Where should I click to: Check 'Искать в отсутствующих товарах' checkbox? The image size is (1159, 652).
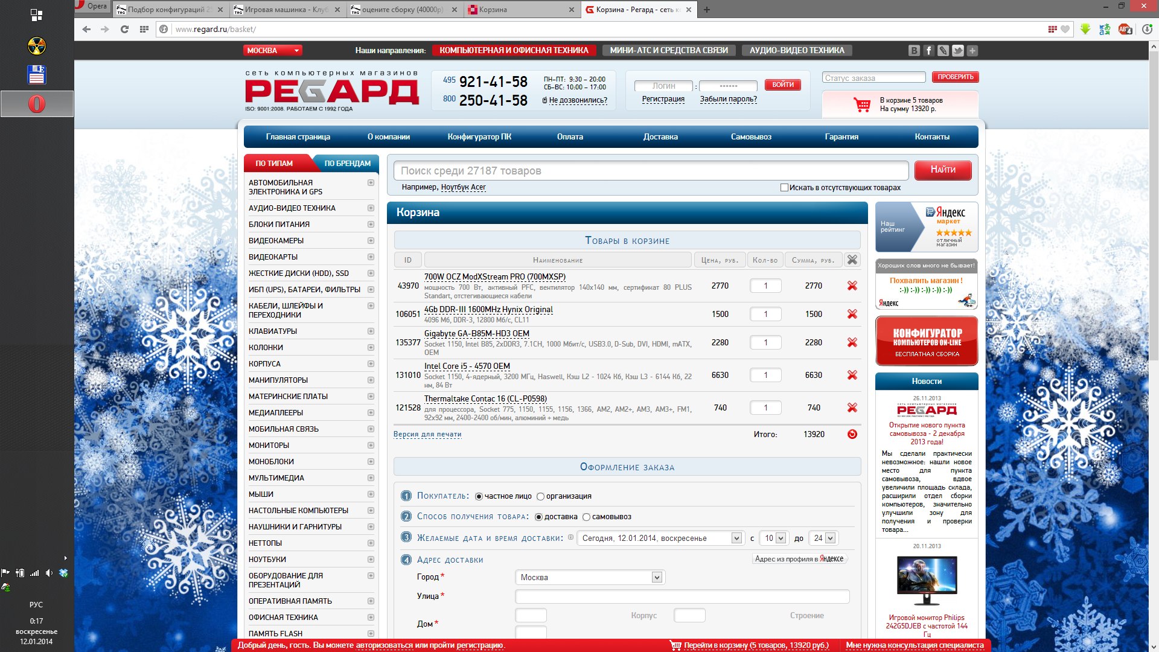tap(784, 188)
